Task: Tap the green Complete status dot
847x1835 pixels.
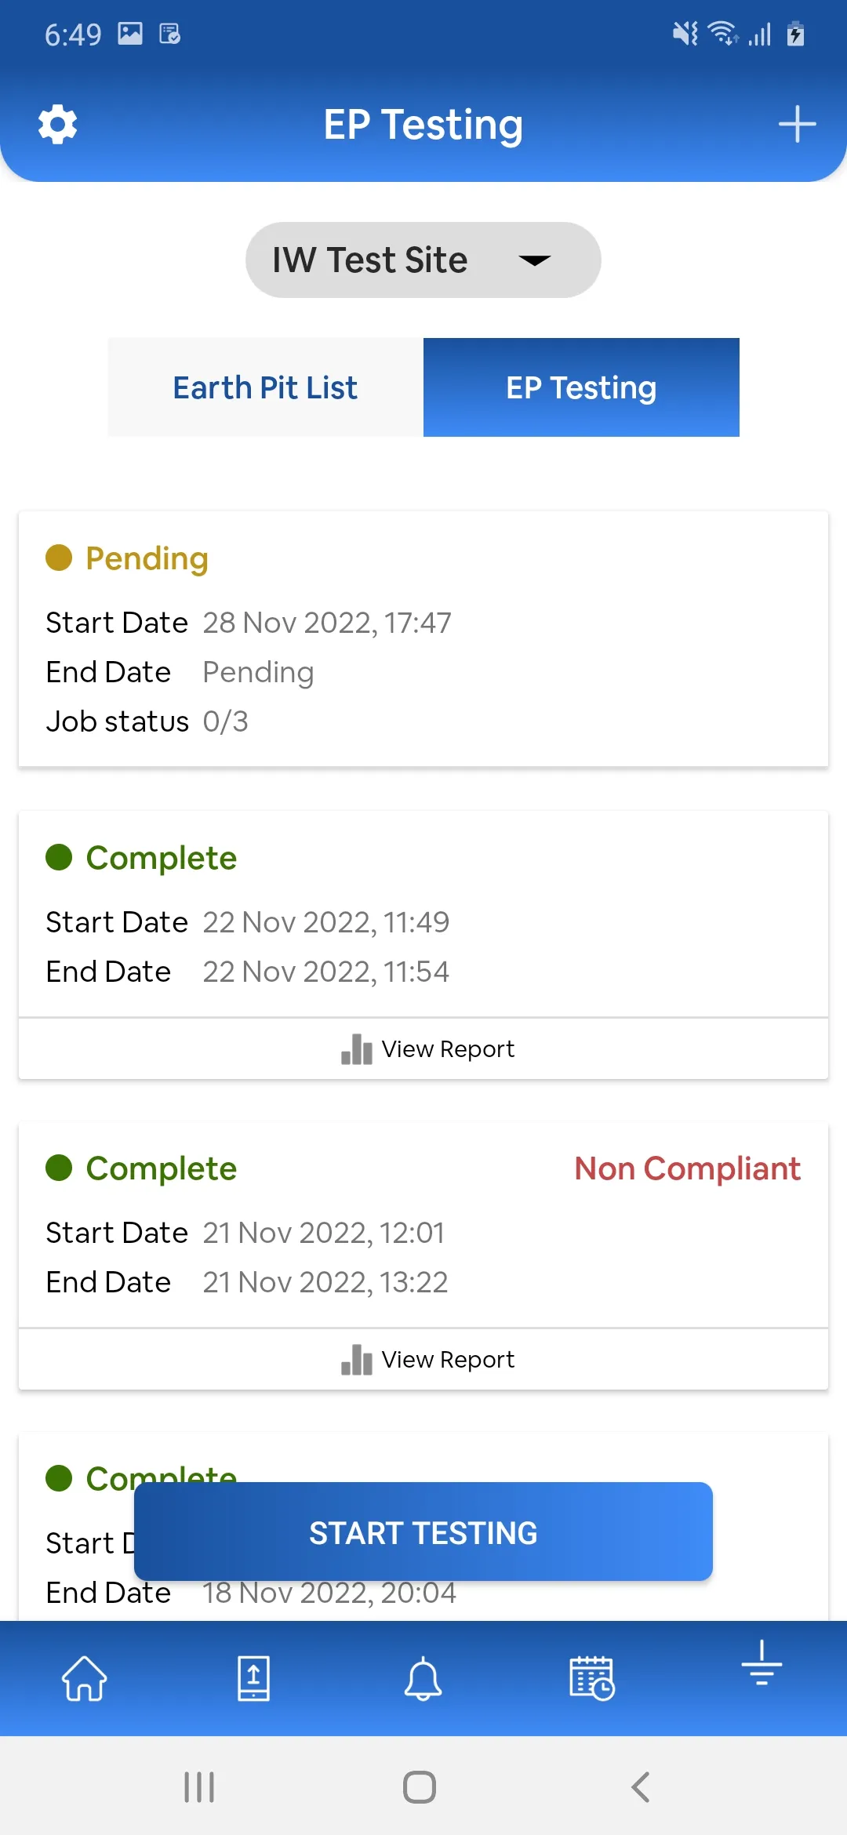Action: pos(59,857)
